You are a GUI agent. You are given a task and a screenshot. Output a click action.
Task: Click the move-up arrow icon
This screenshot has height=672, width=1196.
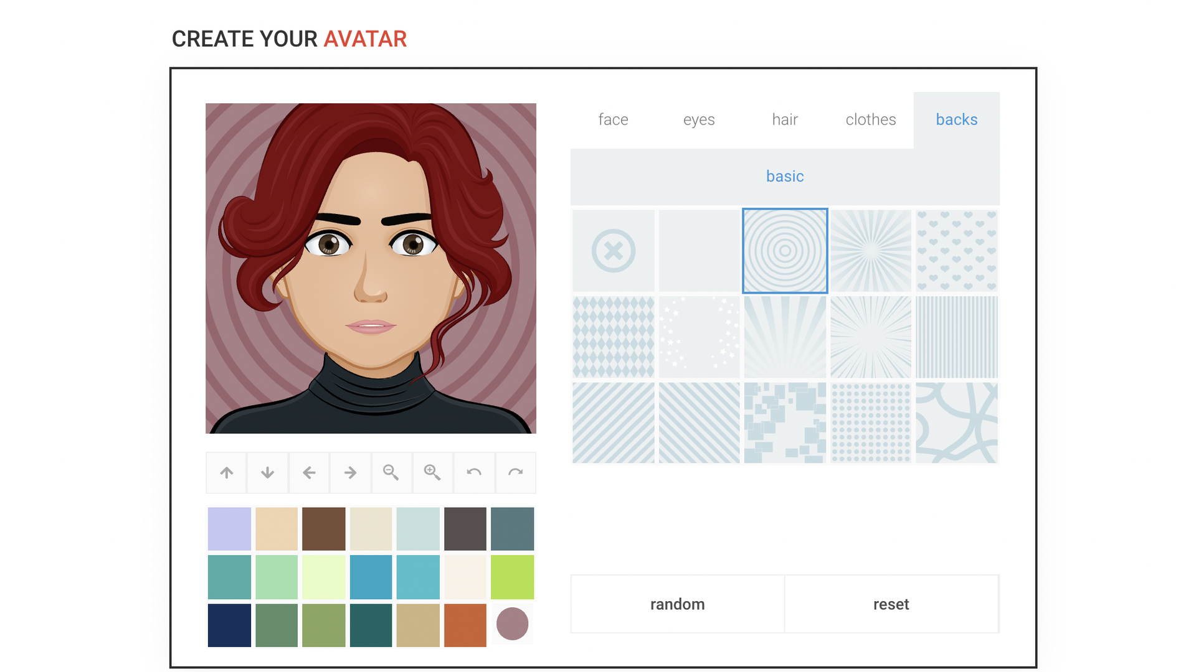(229, 472)
